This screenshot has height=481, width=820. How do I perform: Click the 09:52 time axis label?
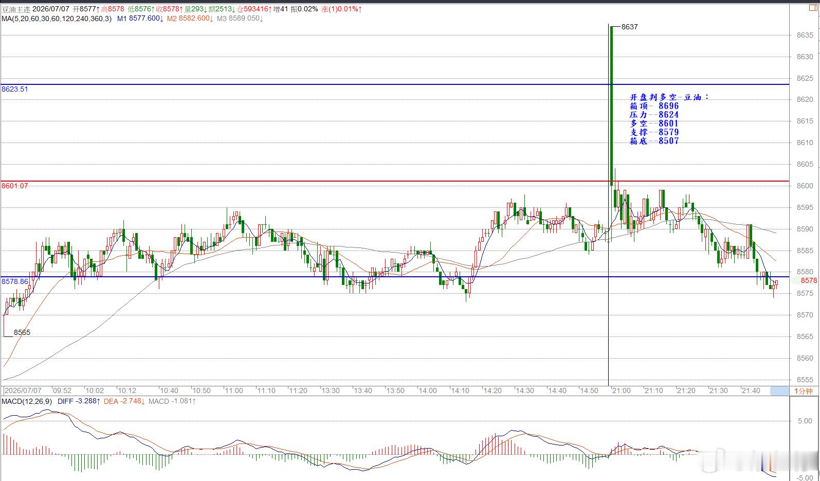[x=62, y=391]
